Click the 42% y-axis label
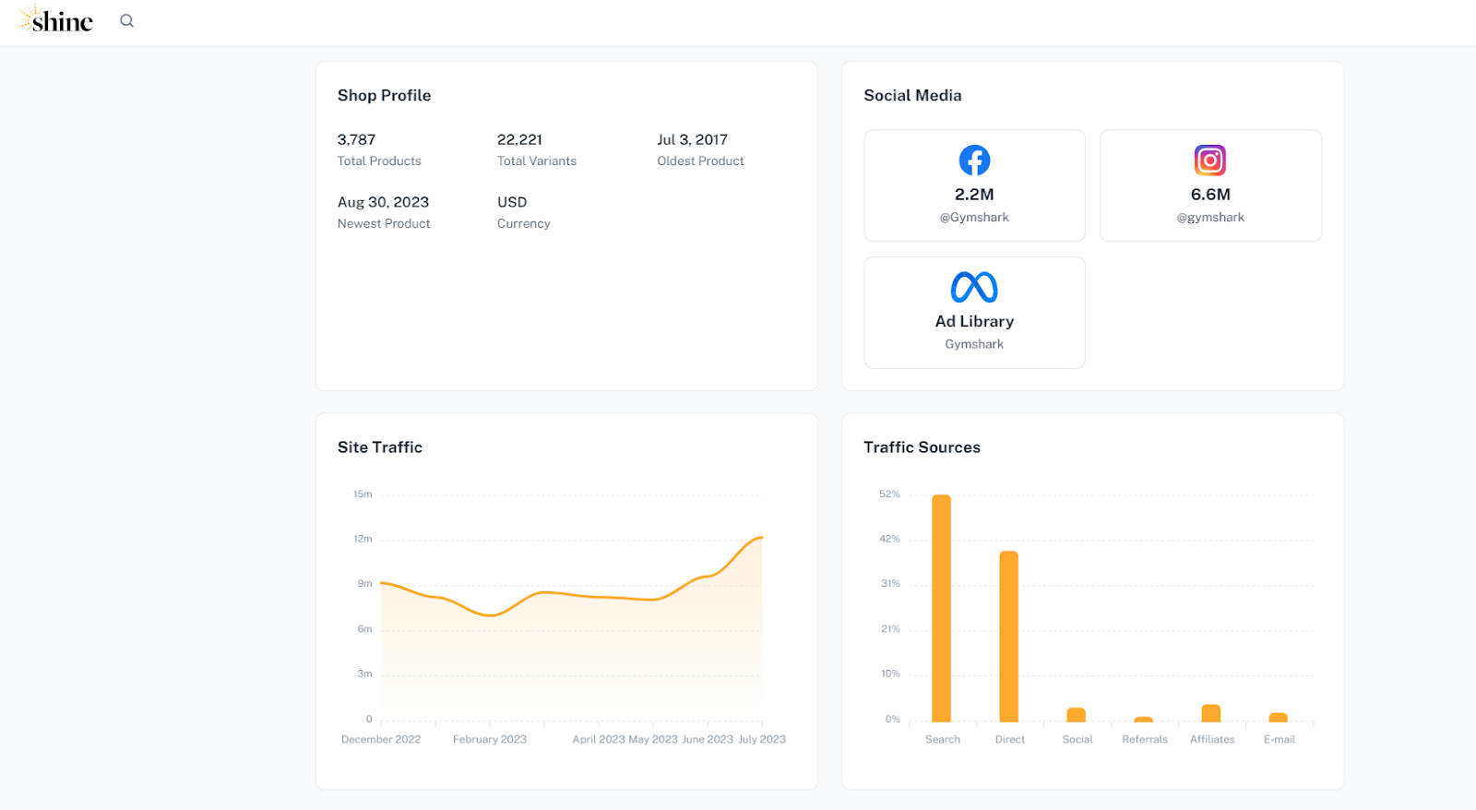Screen dimensions: 1476x810 889,539
